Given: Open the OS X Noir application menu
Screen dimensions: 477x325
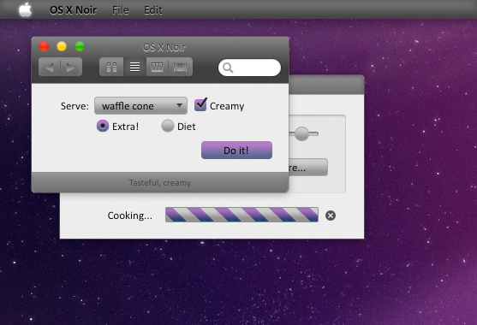Looking at the screenshot, I should pos(73,10).
